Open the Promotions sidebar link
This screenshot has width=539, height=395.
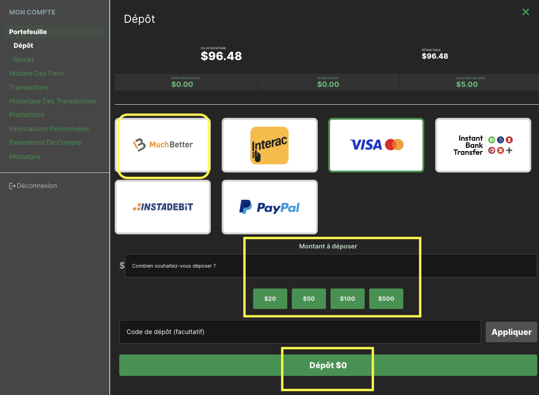click(x=26, y=115)
